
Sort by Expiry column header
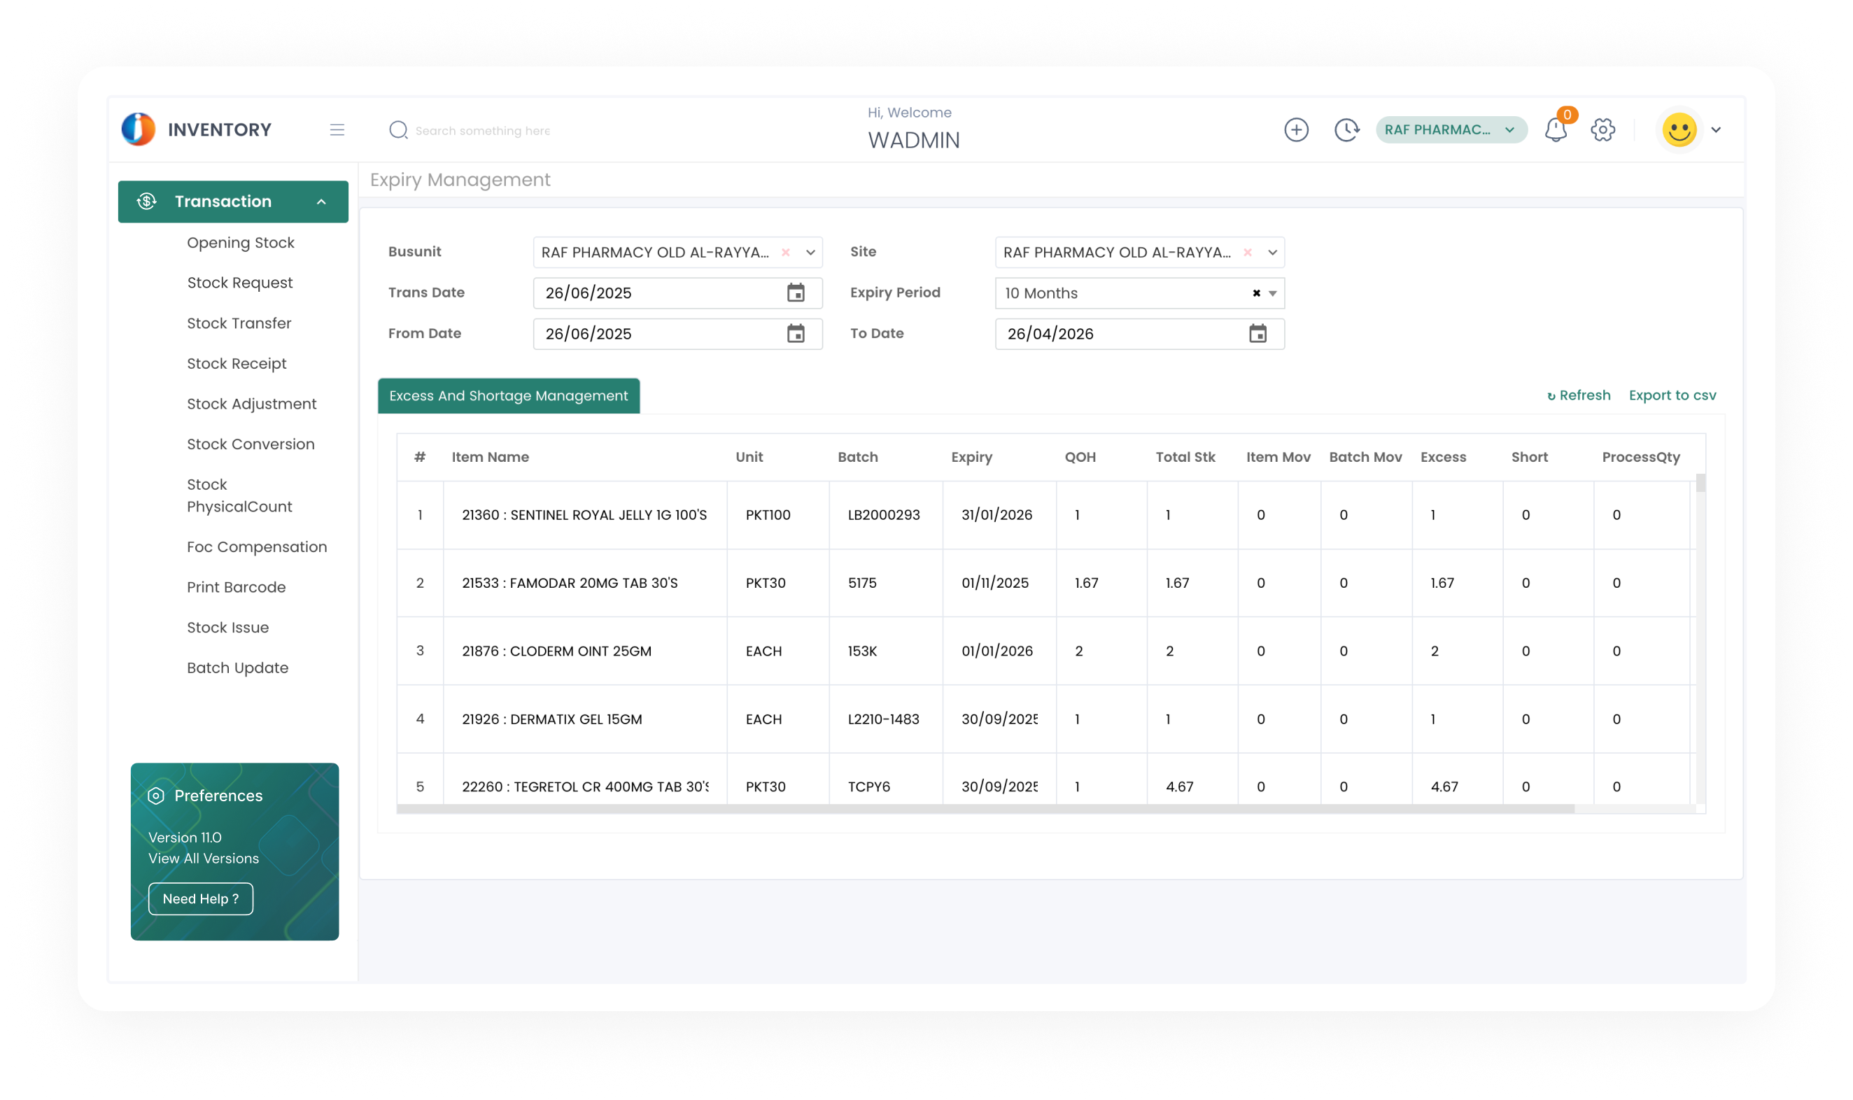click(971, 457)
